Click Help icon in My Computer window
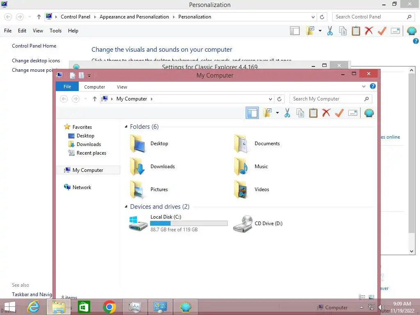This screenshot has height=315, width=420. point(372,86)
